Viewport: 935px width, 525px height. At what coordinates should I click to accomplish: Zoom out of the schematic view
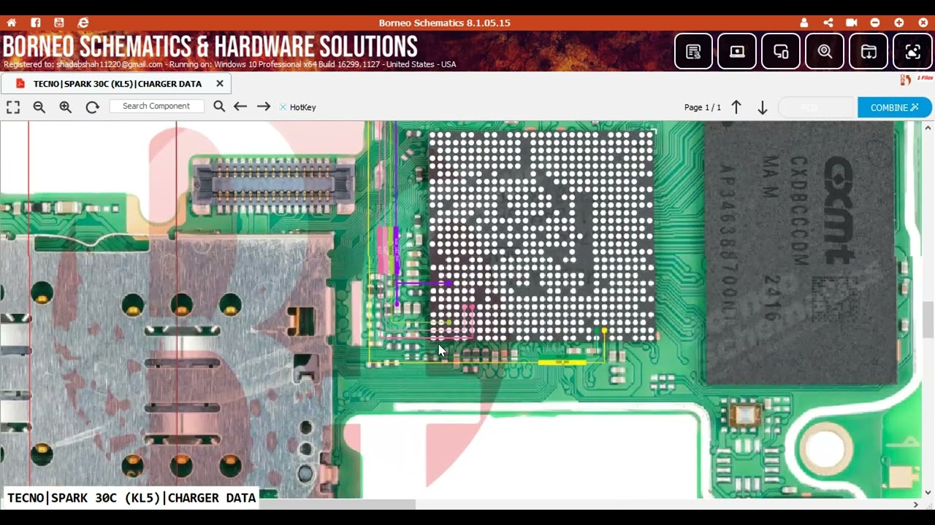point(39,107)
